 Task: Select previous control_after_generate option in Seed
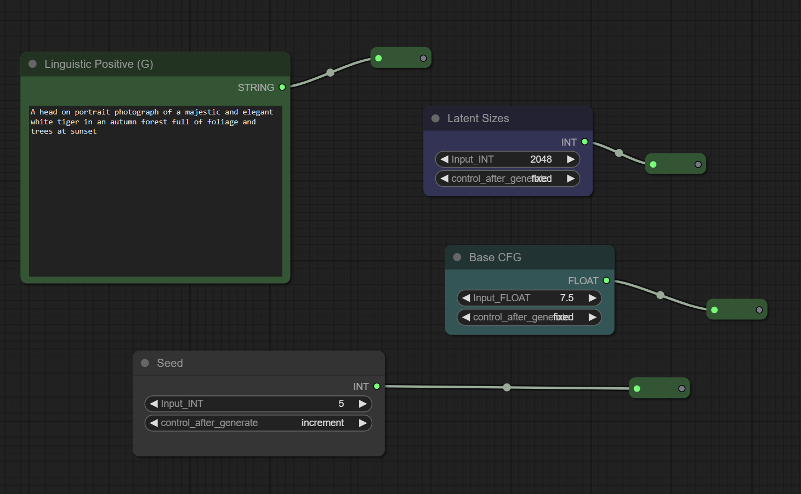click(154, 423)
